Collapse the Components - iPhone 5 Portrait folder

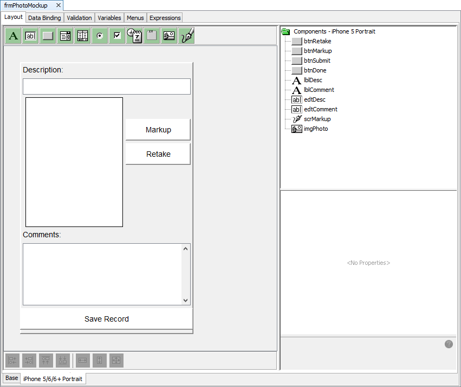coord(285,31)
